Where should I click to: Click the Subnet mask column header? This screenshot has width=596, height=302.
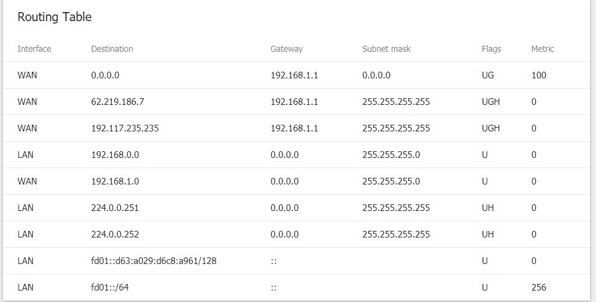pos(386,49)
